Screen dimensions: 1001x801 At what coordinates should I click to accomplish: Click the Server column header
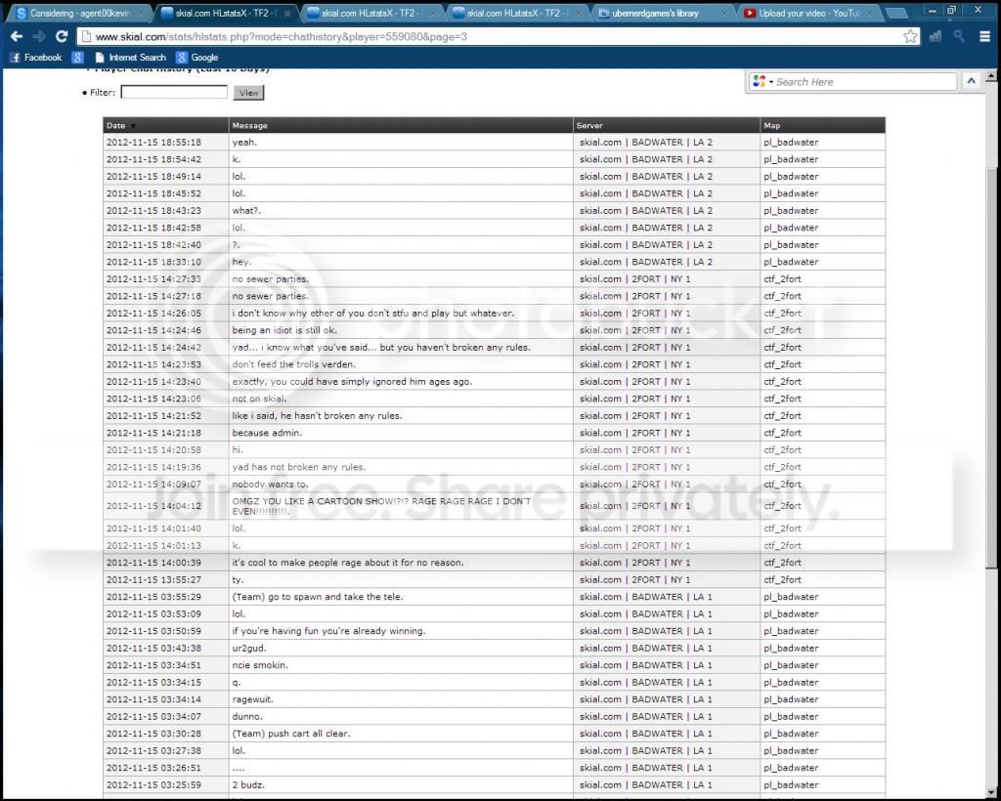coord(588,126)
